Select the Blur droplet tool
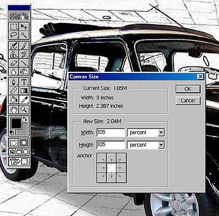The height and width of the screenshot is (216, 219). [x=14, y=72]
